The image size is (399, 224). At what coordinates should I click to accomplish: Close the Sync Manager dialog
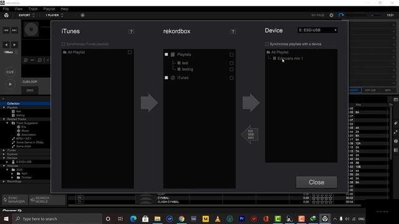coord(317,182)
